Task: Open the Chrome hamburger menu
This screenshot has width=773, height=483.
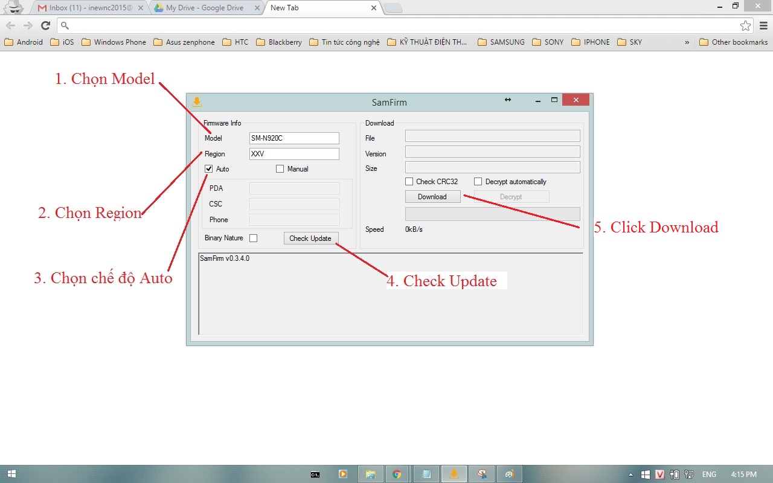Action: coord(763,25)
